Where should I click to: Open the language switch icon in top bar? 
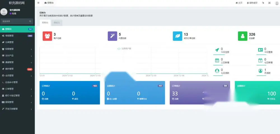(x=263, y=3)
